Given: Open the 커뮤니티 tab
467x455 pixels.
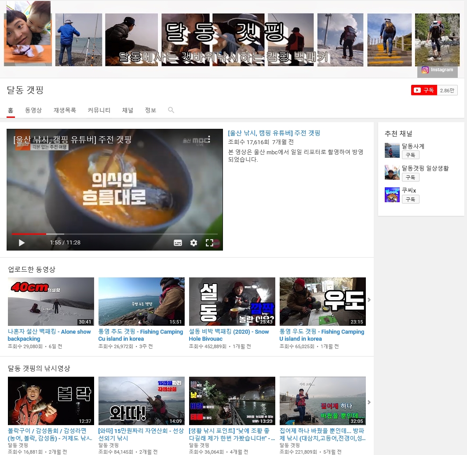Looking at the screenshot, I should pyautogui.click(x=99, y=110).
